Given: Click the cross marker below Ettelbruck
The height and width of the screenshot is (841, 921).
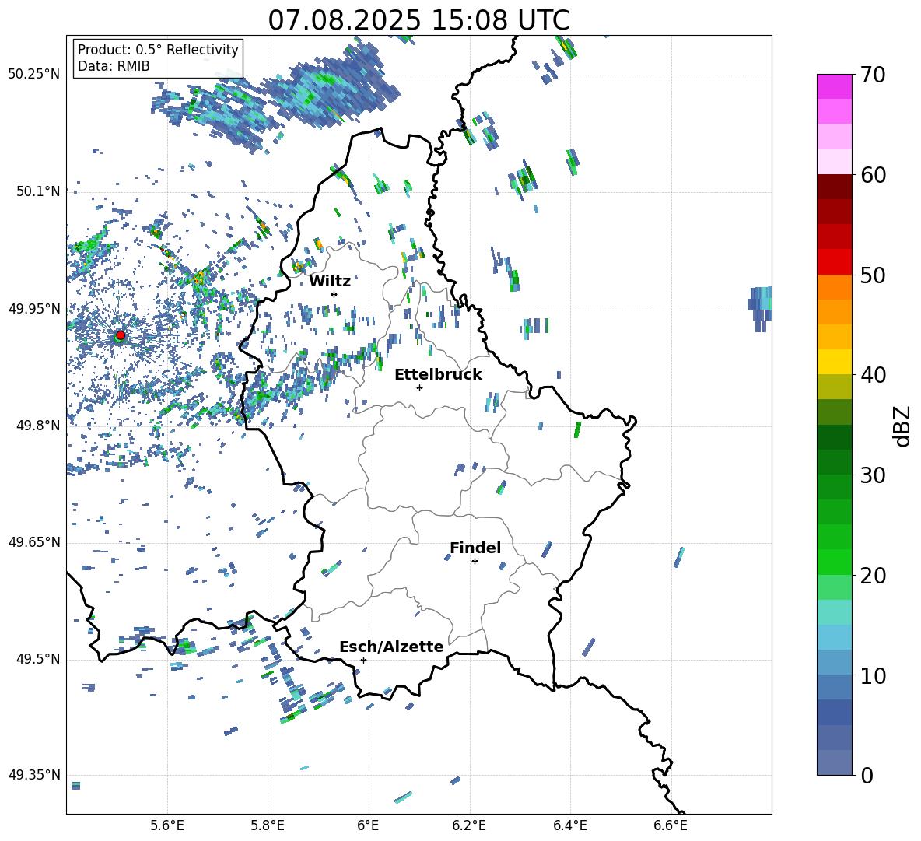Looking at the screenshot, I should 419,387.
